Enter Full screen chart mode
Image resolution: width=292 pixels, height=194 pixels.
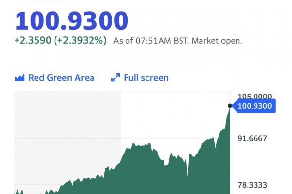pyautogui.click(x=146, y=78)
